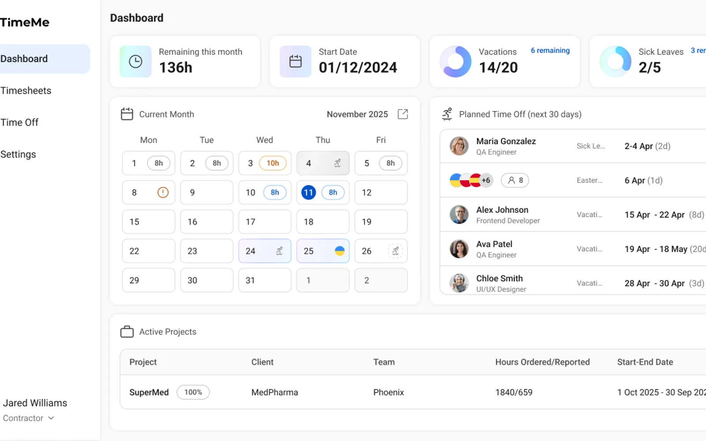Click the Ukraine flag icon on day 25

[x=340, y=251]
